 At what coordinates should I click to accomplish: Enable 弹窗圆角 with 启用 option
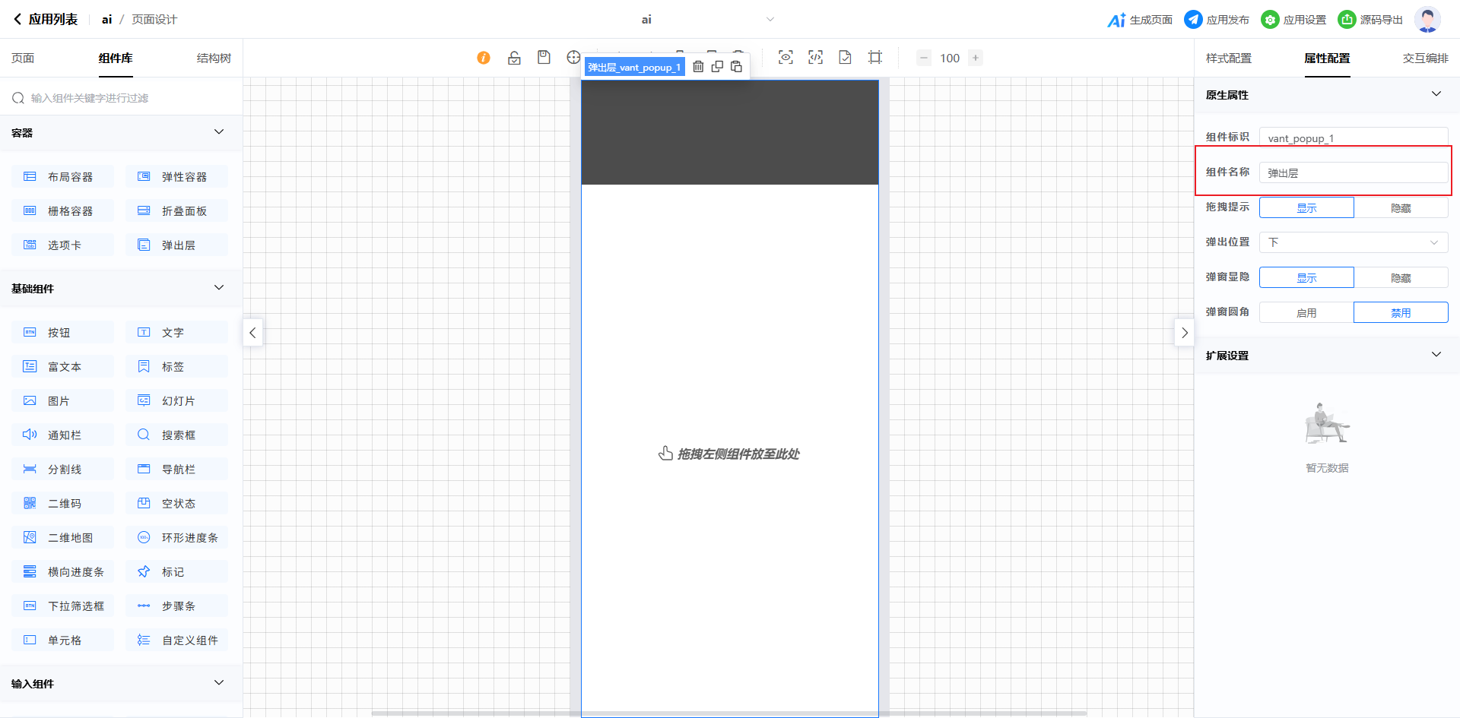pos(1306,312)
